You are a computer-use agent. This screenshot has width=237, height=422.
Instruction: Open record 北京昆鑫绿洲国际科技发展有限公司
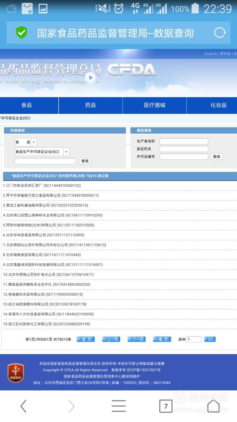click(53, 265)
